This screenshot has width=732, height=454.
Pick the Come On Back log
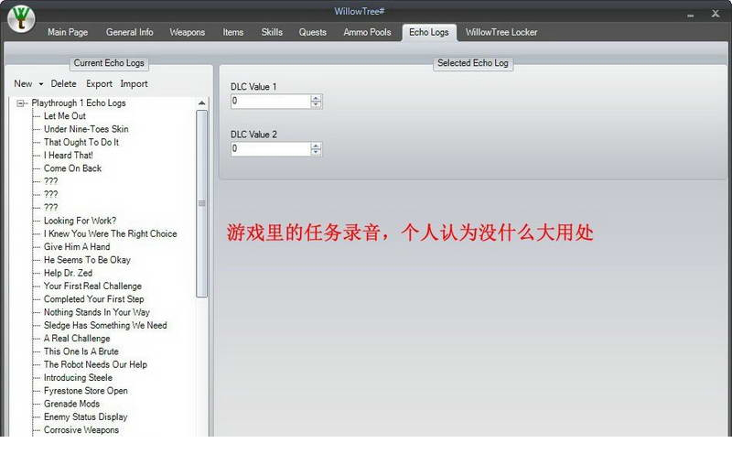click(72, 168)
